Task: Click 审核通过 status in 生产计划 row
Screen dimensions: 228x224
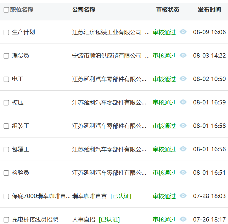Action: point(164,32)
